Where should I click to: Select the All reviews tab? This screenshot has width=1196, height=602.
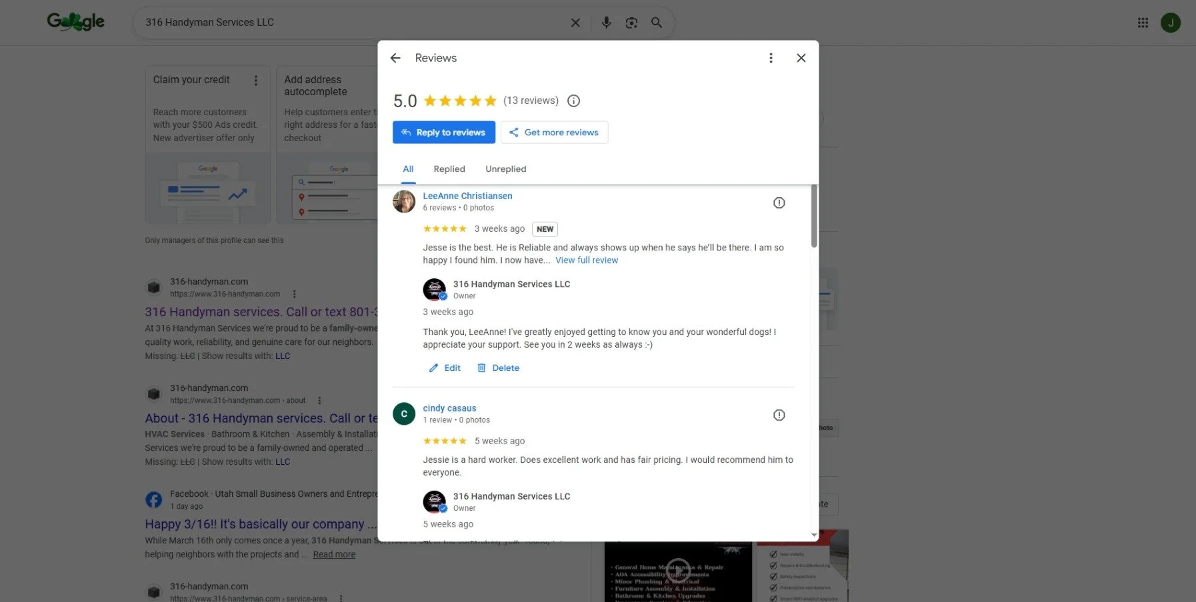coord(408,169)
